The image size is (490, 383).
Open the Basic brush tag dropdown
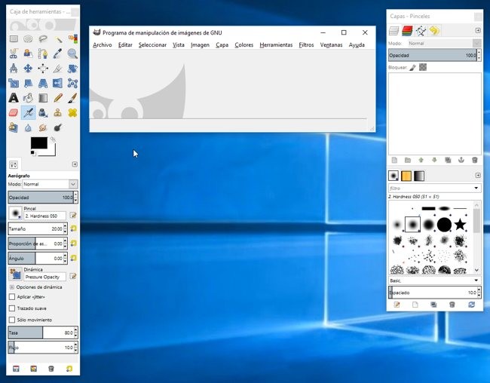[434, 280]
